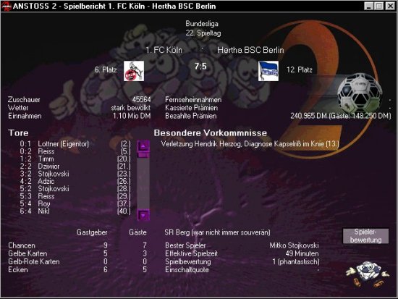
Task: Maximize the ANSTOSS 2 window
Action: [x=379, y=6]
